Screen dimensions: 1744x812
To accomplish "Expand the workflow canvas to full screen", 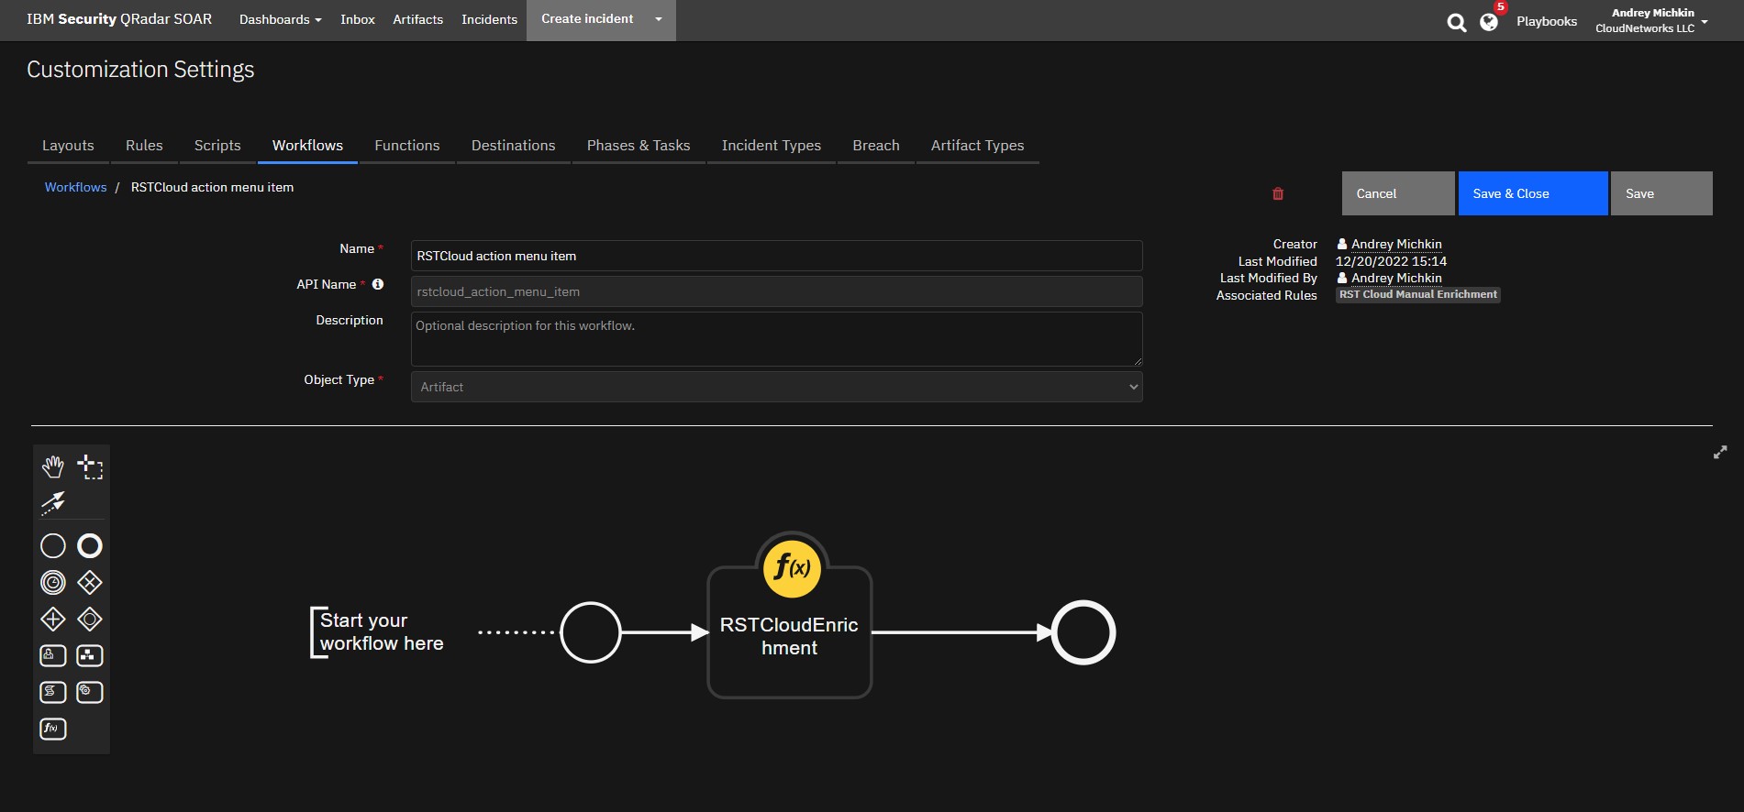I will (1720, 452).
